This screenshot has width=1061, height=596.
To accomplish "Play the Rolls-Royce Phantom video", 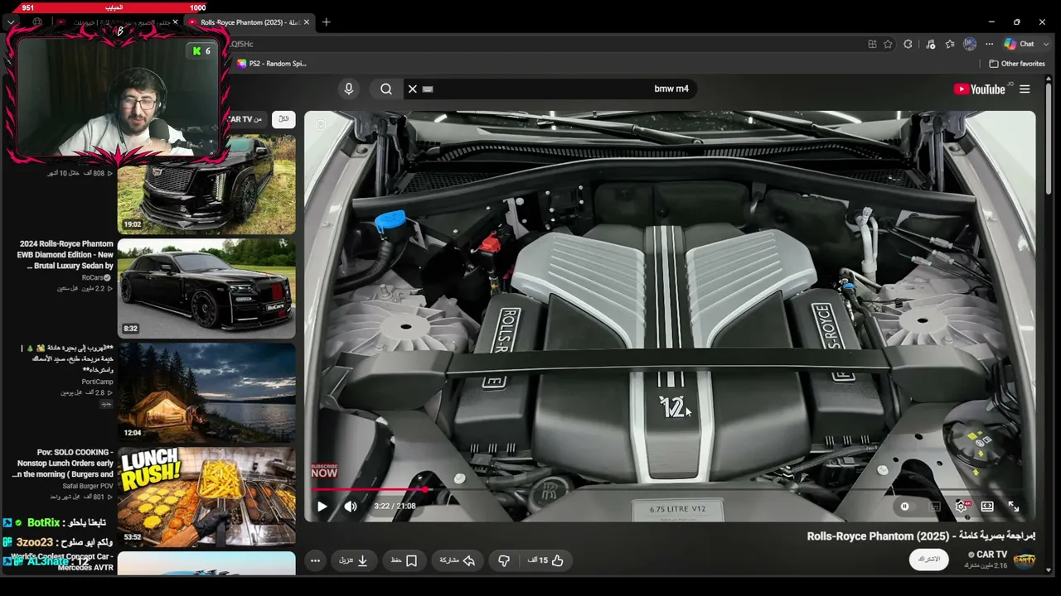I will [x=322, y=507].
